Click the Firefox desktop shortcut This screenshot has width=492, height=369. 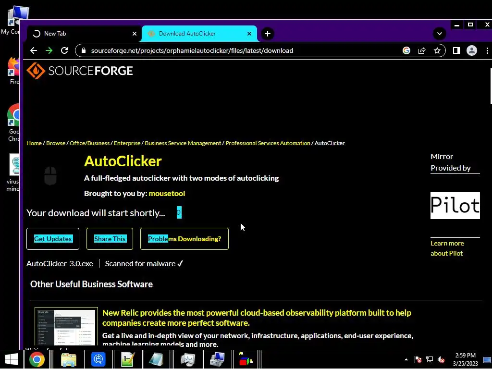(x=14, y=71)
